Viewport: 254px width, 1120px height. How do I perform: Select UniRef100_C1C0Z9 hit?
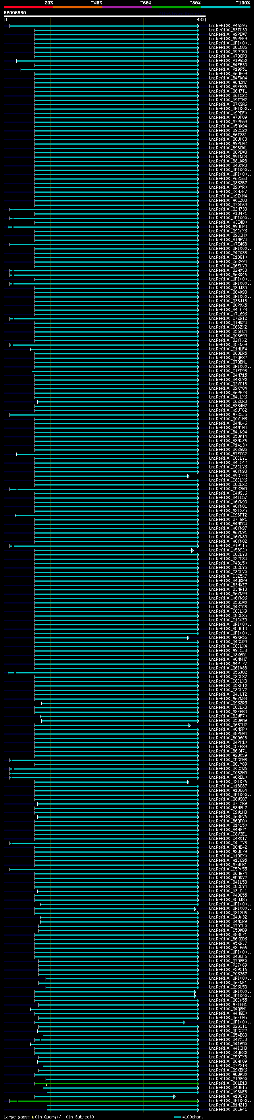point(228,620)
